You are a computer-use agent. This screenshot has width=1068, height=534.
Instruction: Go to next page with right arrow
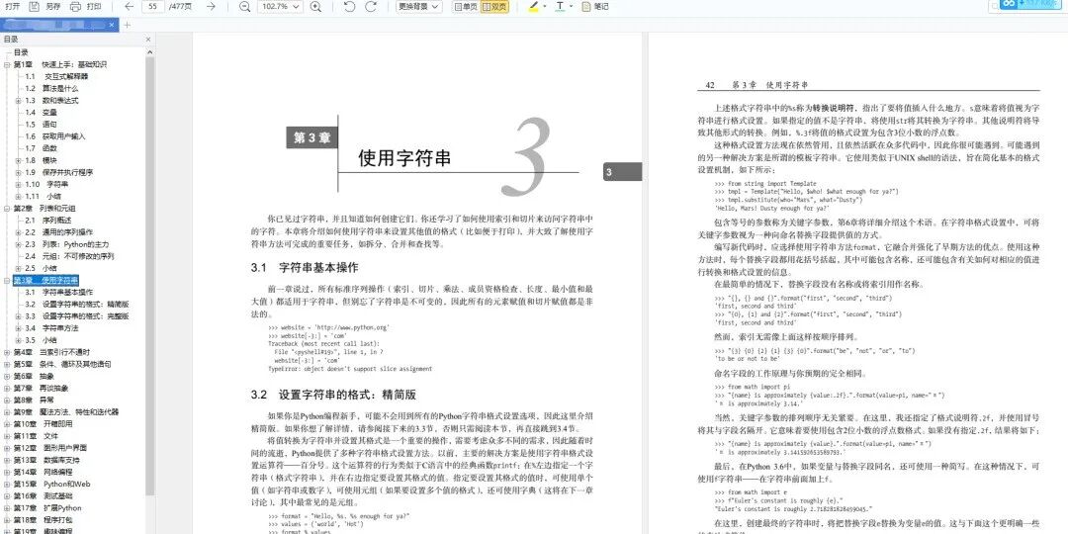click(x=212, y=6)
